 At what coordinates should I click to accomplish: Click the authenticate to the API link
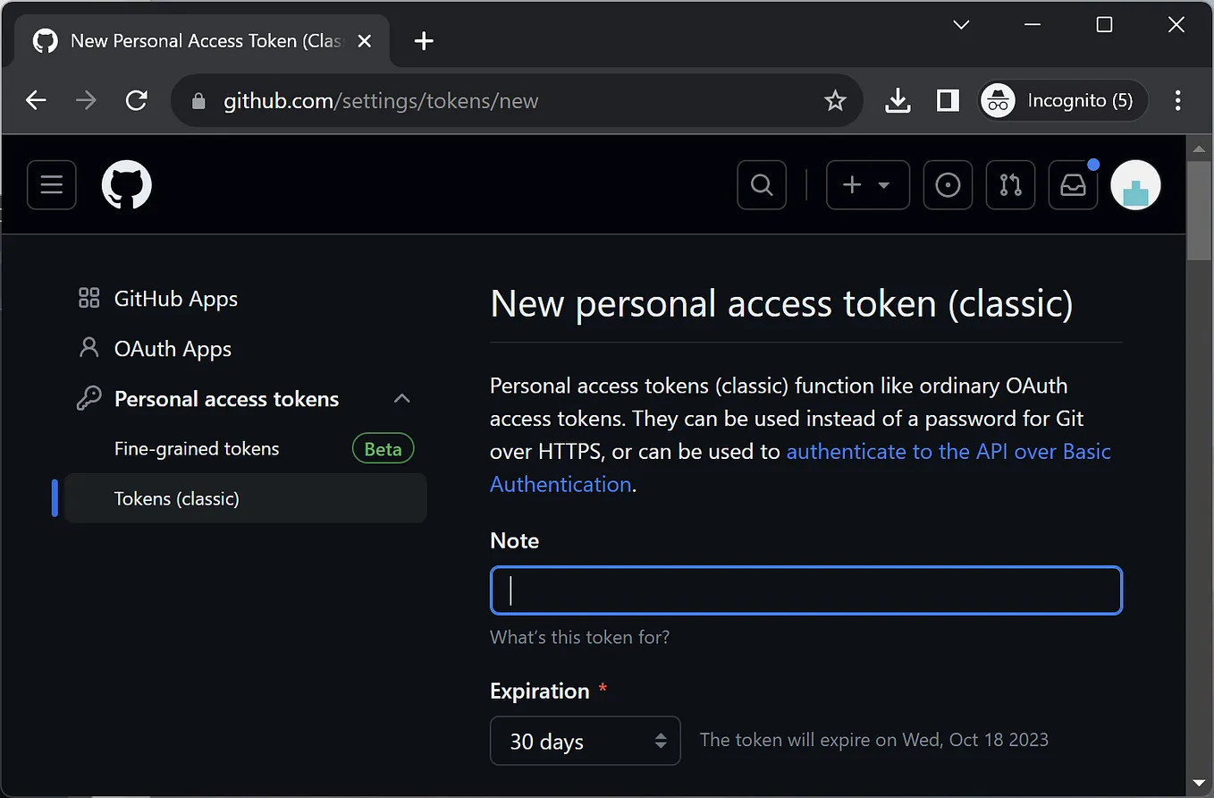coord(948,452)
